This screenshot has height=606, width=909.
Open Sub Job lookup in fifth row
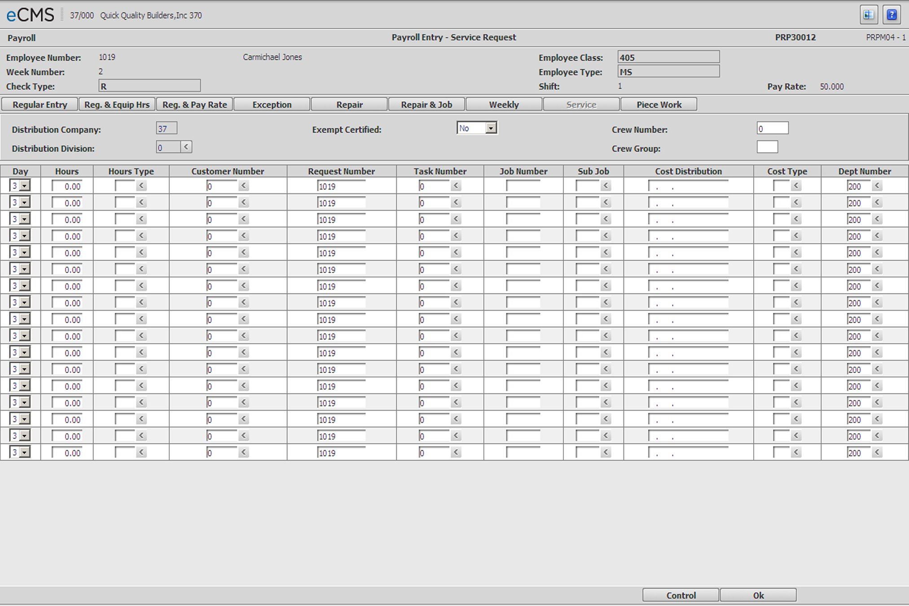606,252
